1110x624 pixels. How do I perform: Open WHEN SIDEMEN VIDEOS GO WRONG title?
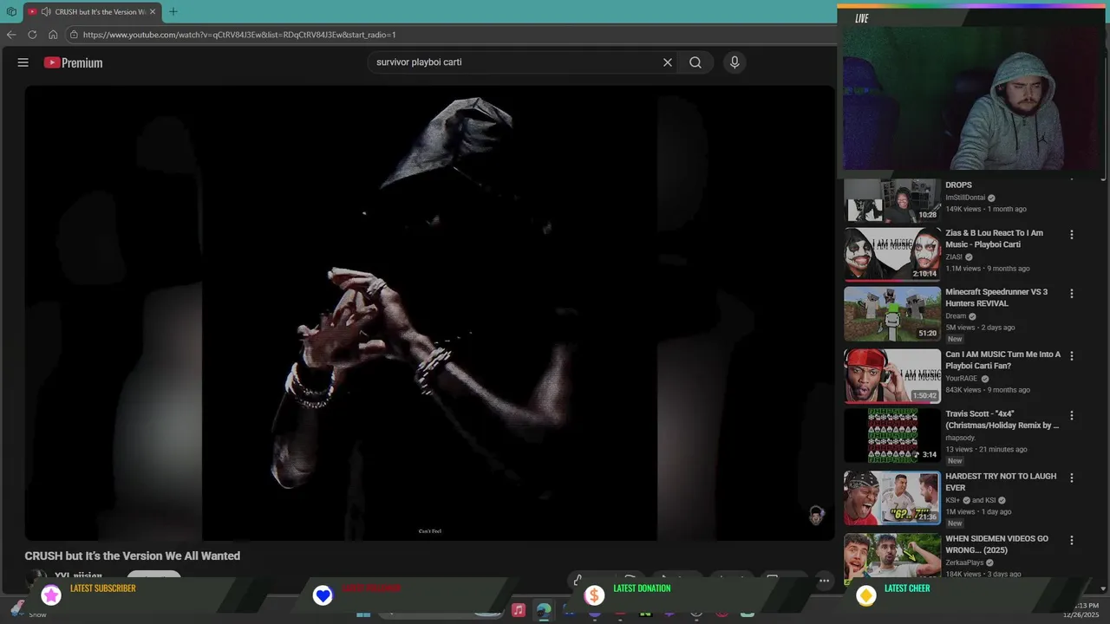click(997, 544)
